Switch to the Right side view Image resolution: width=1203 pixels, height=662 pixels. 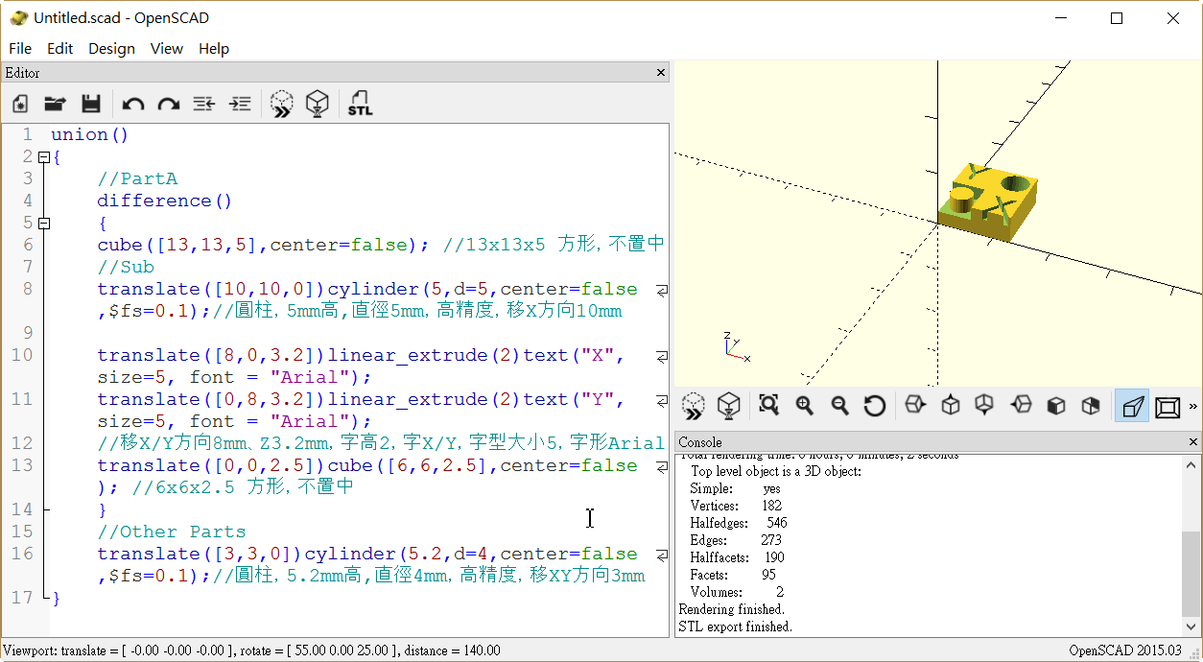click(x=915, y=406)
